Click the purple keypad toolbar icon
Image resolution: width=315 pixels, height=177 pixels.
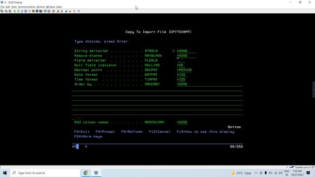[x=49, y=11]
